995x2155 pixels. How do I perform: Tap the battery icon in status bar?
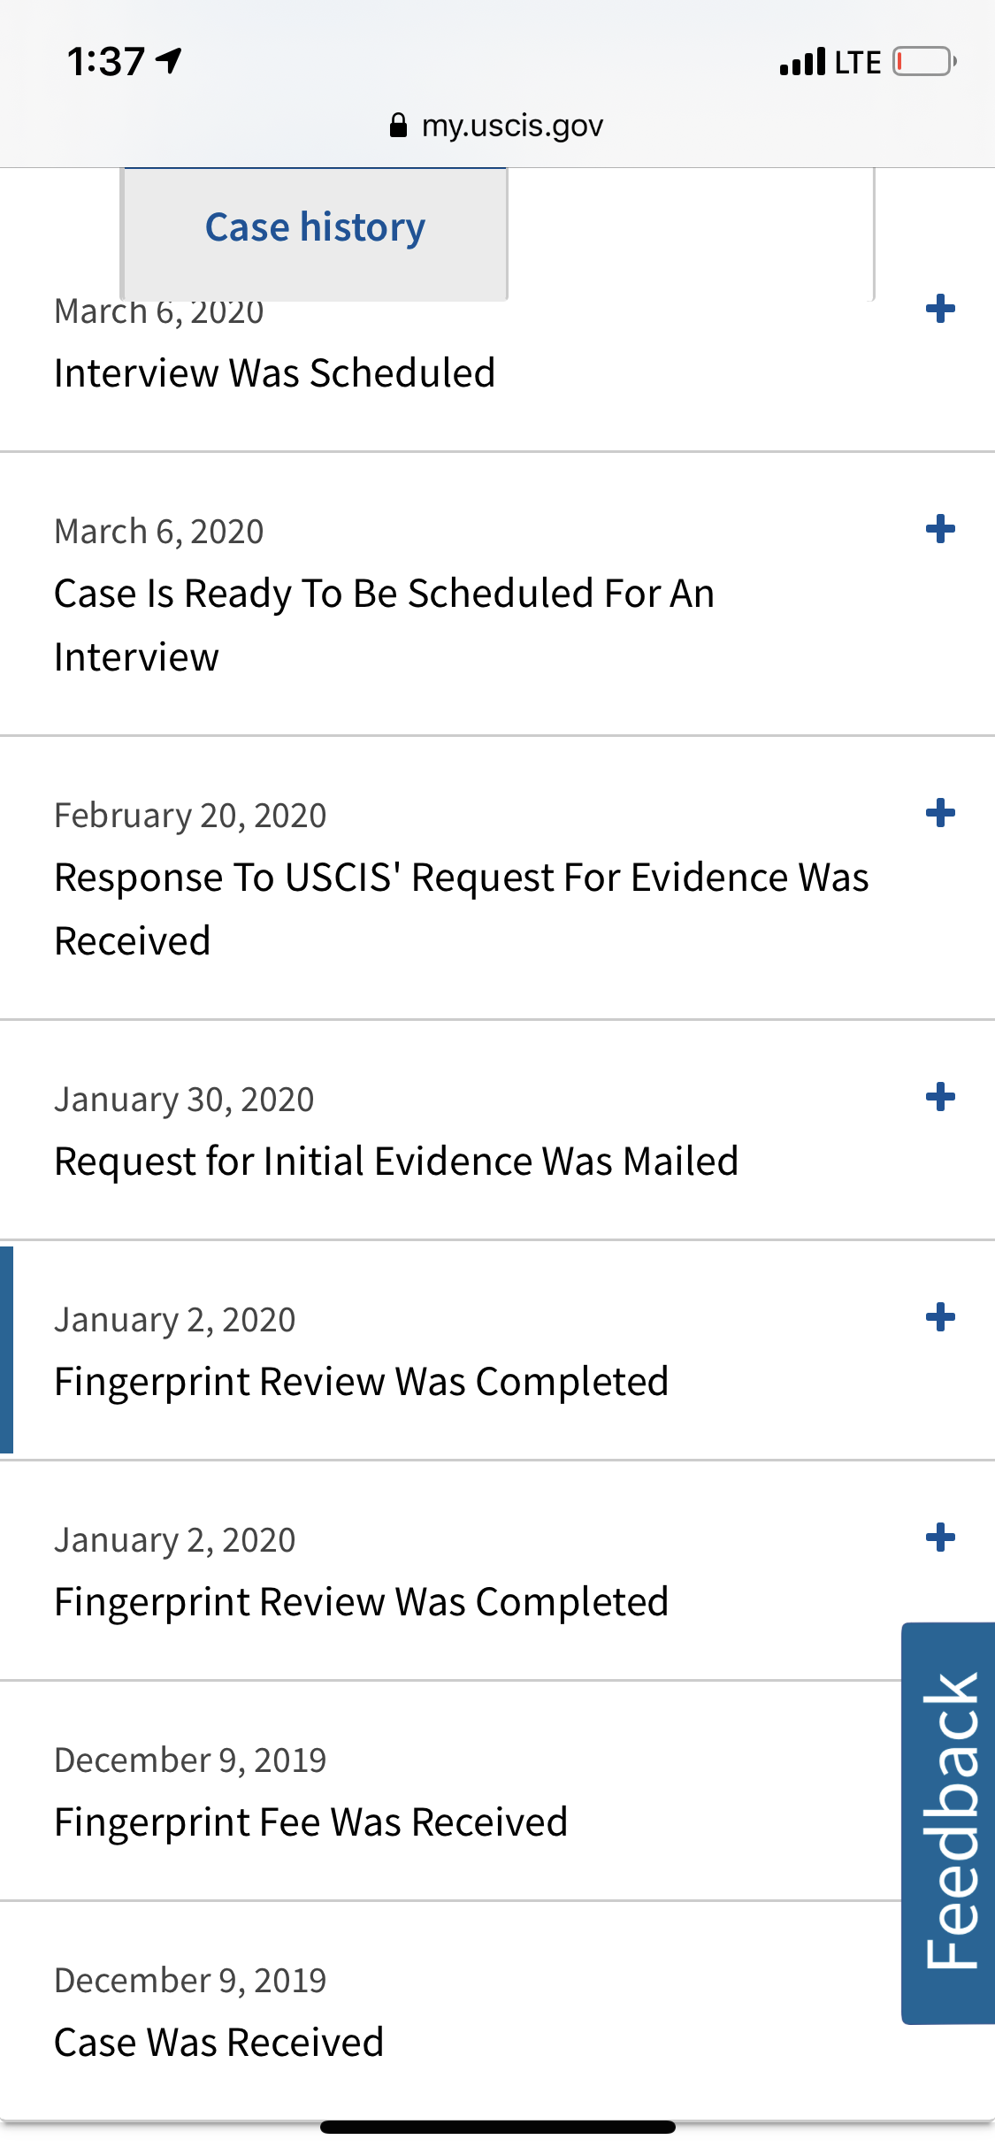924,62
